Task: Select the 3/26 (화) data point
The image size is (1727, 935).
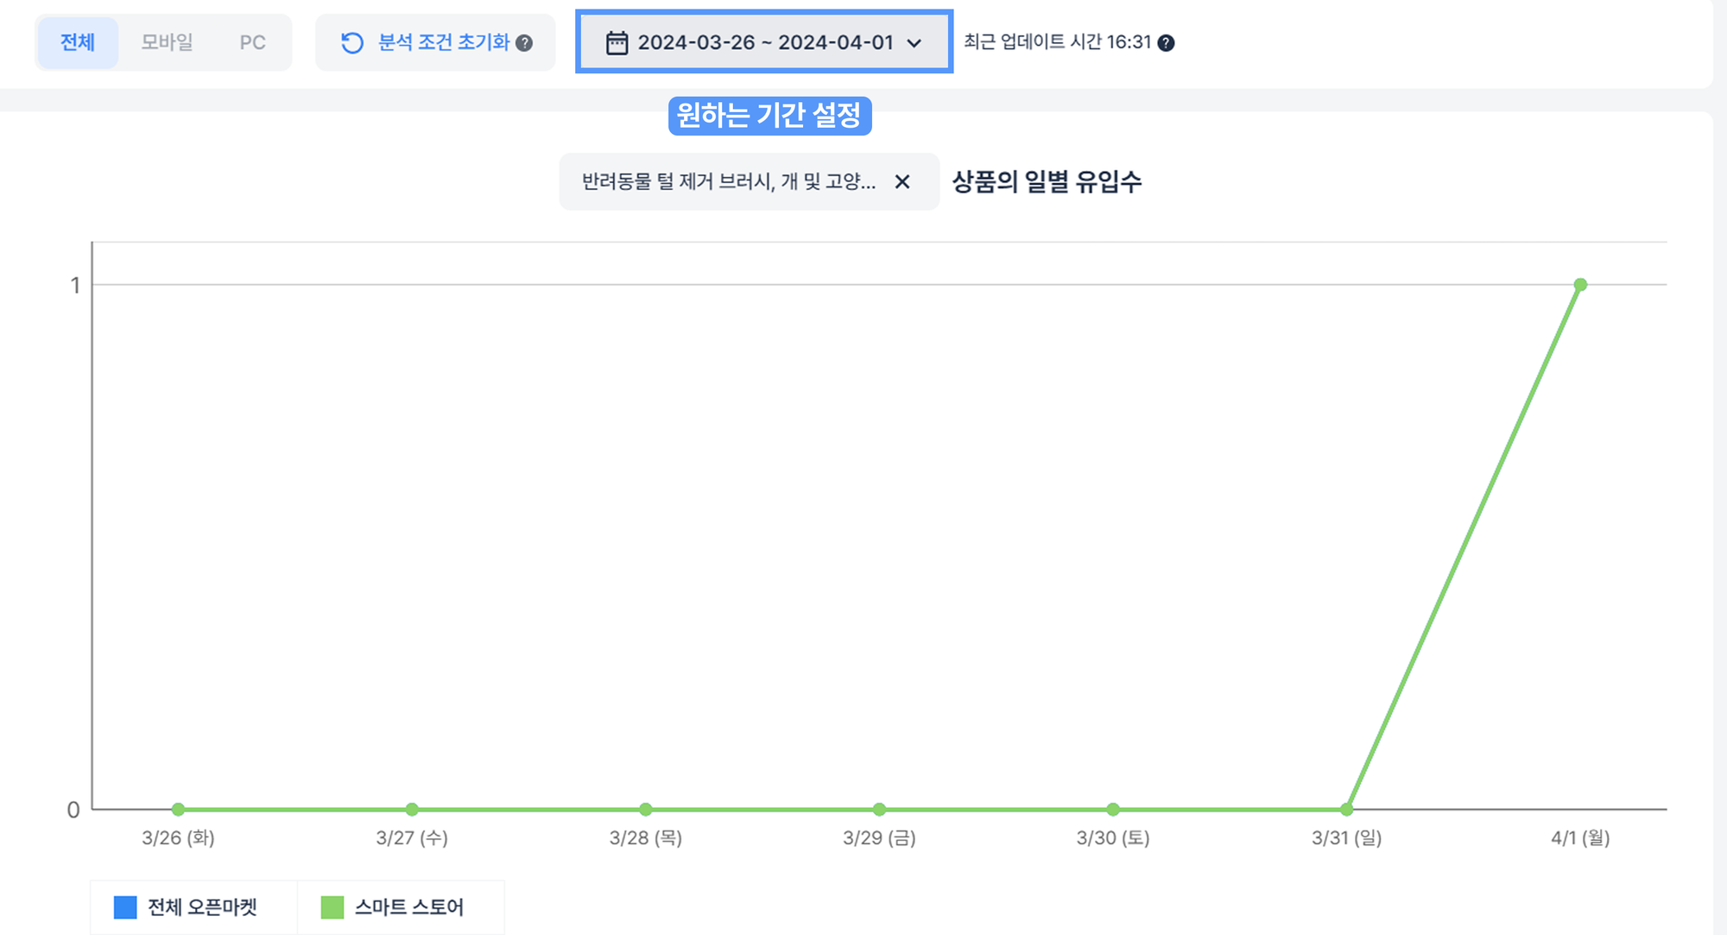Action: tap(178, 809)
